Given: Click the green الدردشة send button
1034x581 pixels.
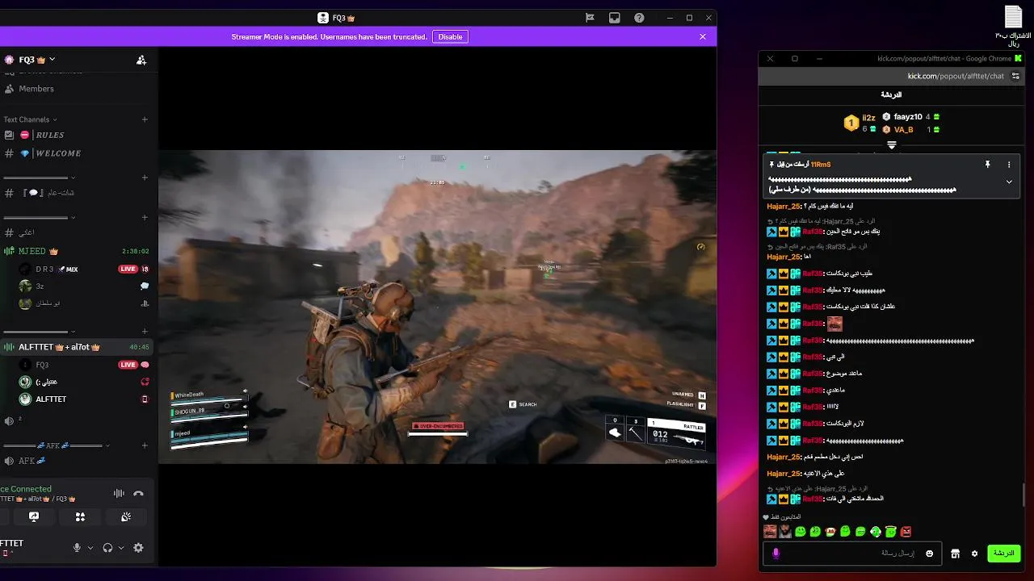Looking at the screenshot, I should 1003,554.
